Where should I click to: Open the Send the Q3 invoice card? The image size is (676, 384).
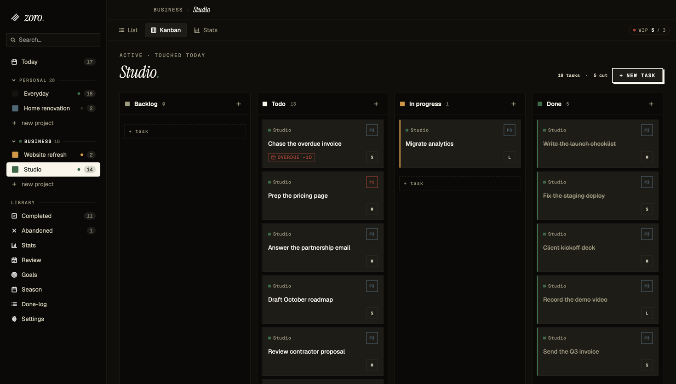click(x=597, y=352)
